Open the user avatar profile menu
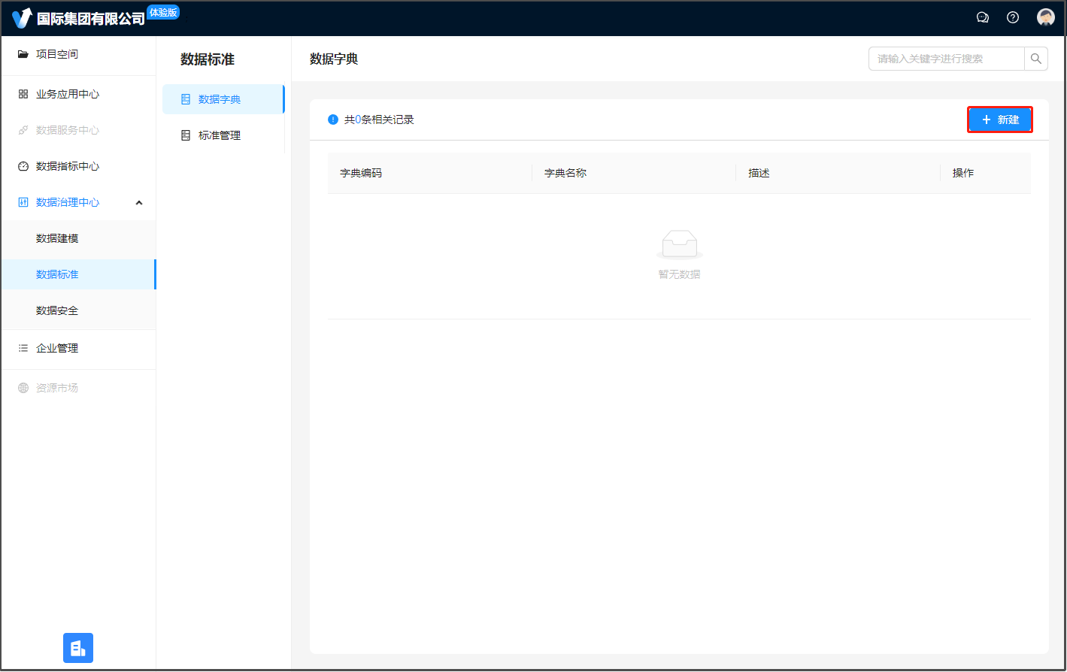The height and width of the screenshot is (672, 1067). (x=1045, y=17)
